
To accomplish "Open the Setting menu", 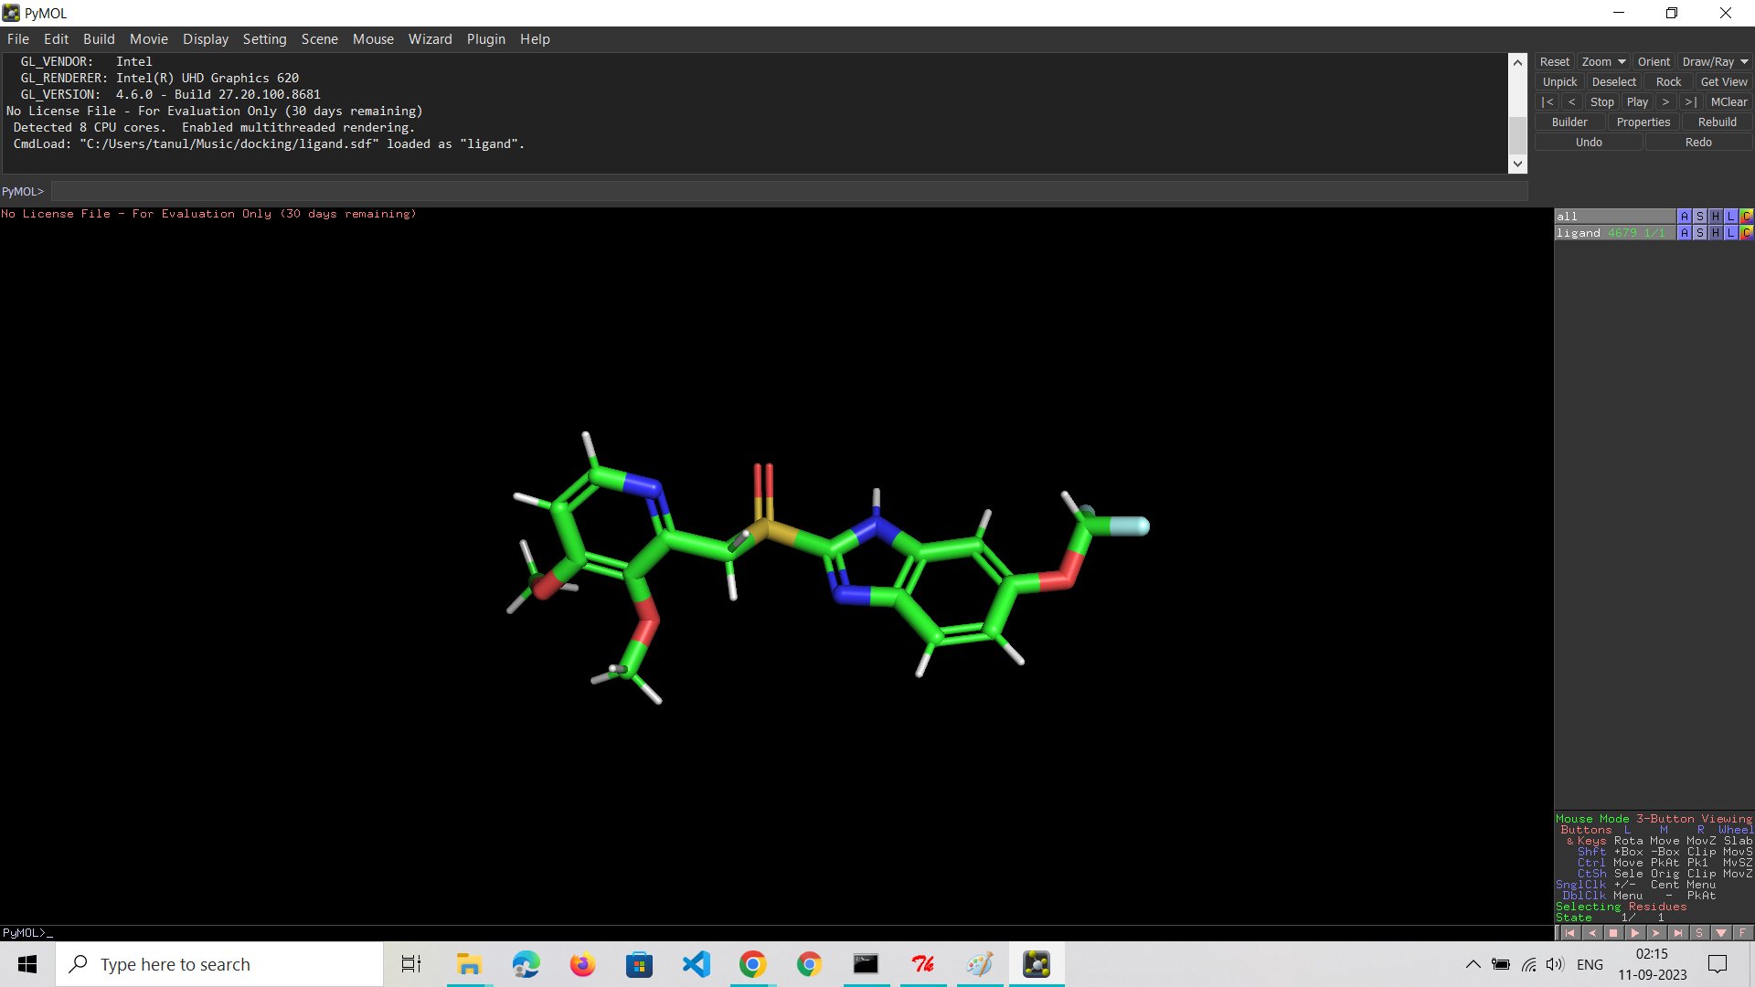I will (x=264, y=39).
